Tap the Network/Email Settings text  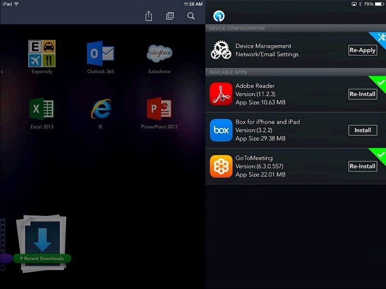pos(267,54)
